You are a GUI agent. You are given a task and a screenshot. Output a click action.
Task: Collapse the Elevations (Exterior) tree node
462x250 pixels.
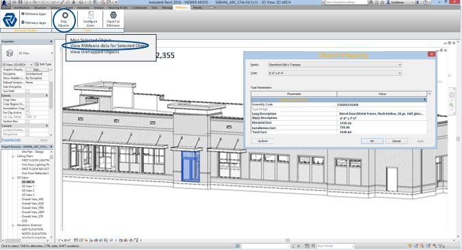click(x=13, y=225)
